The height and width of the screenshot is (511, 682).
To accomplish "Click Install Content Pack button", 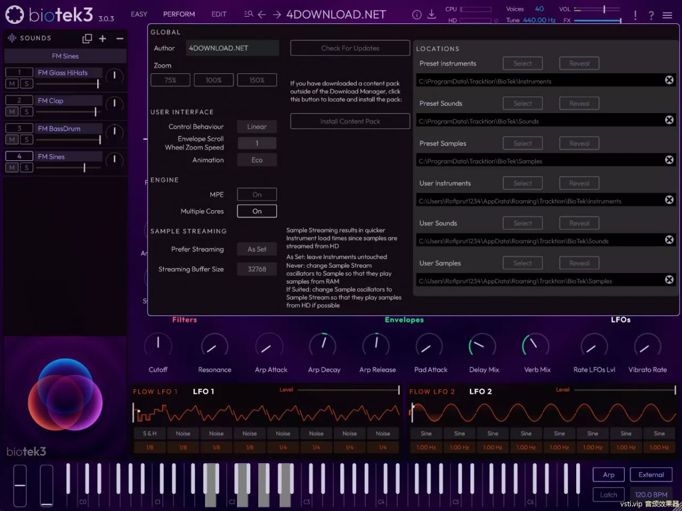I will (350, 121).
